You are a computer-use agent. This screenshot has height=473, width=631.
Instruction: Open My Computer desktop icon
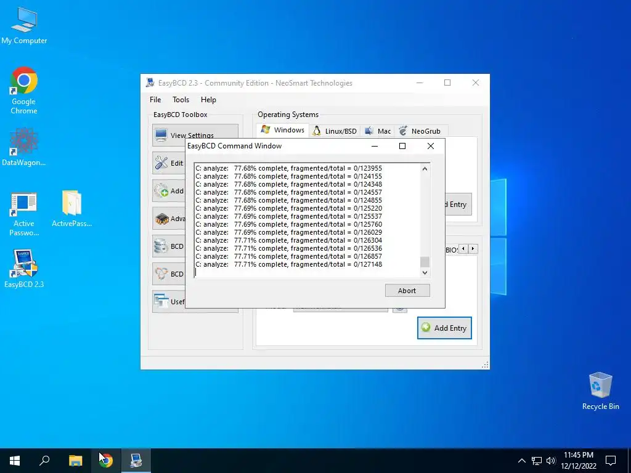pyautogui.click(x=24, y=25)
